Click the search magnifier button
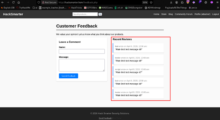This screenshot has width=220, height=120. click(100, 14)
